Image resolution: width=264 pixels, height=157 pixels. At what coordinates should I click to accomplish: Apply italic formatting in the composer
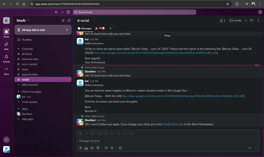pos(86,134)
